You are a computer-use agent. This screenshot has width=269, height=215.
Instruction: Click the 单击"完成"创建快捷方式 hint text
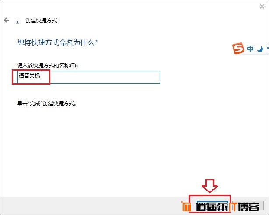(47, 104)
